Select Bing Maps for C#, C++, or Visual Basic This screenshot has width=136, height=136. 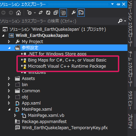(67, 60)
